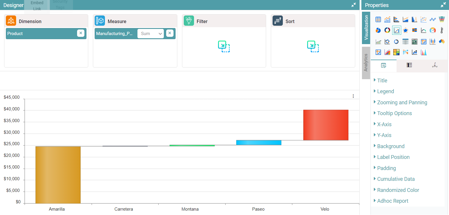Viewport: 449px width, 215px height.
Task: Pick the funnel chart visualization
Action: coord(442,19)
